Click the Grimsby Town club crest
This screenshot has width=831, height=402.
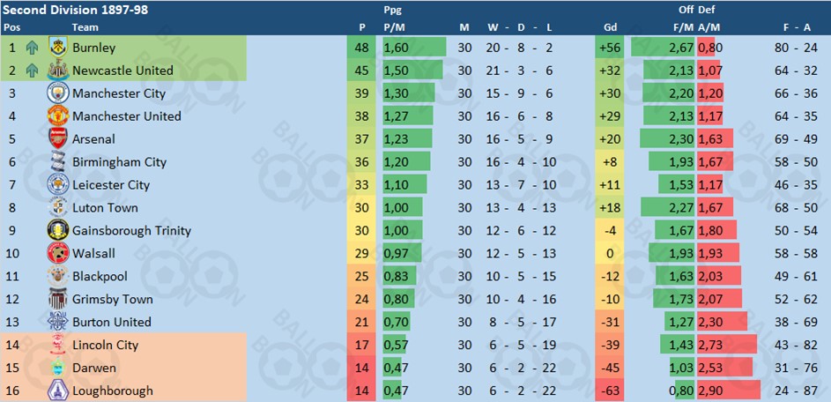[58, 299]
